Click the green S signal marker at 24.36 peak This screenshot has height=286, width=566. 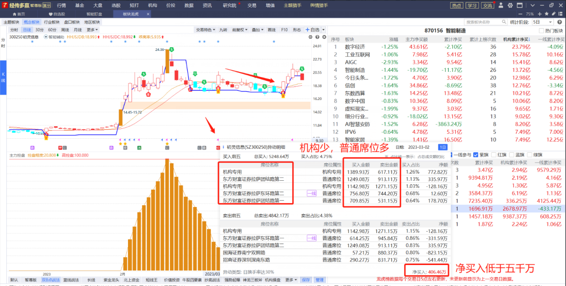point(171,49)
